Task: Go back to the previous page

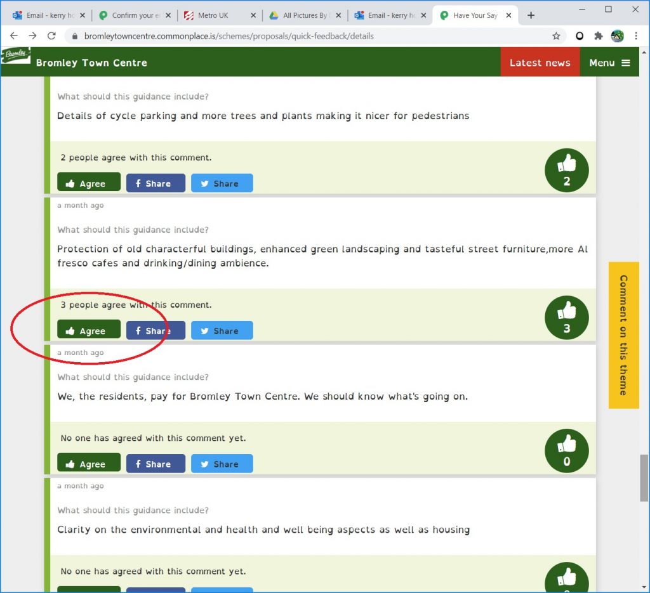Action: (14, 36)
